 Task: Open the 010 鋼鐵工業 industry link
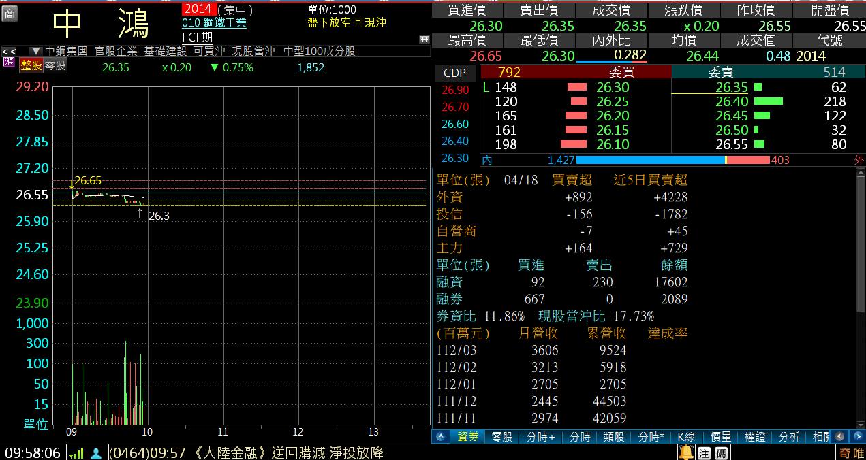(x=215, y=23)
